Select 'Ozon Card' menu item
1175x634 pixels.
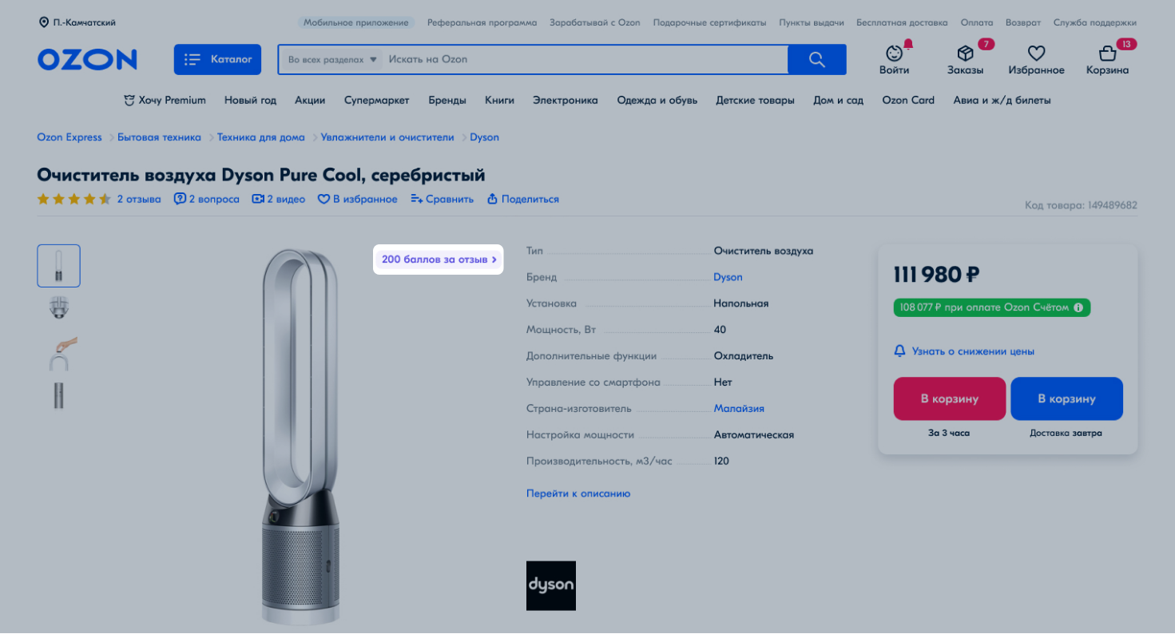point(908,101)
